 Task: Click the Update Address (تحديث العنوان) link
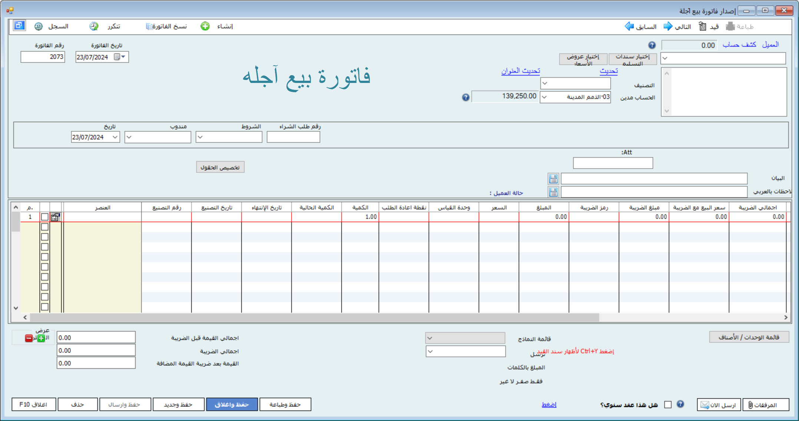(520, 71)
